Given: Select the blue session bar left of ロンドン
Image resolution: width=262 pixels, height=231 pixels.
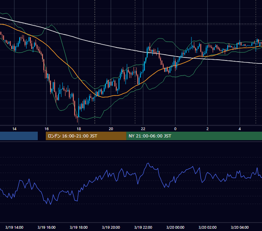Looking at the screenshot, I should click(x=19, y=136).
